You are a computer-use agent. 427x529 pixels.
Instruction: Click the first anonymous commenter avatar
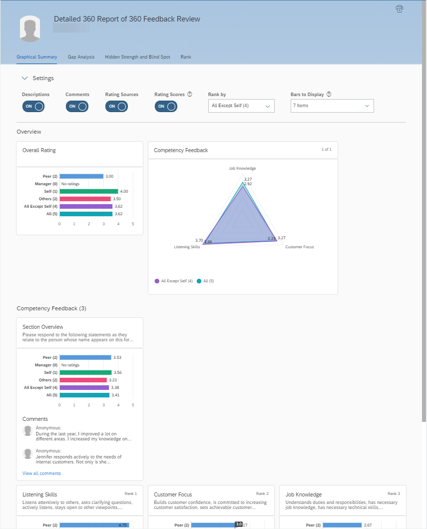[x=27, y=430]
